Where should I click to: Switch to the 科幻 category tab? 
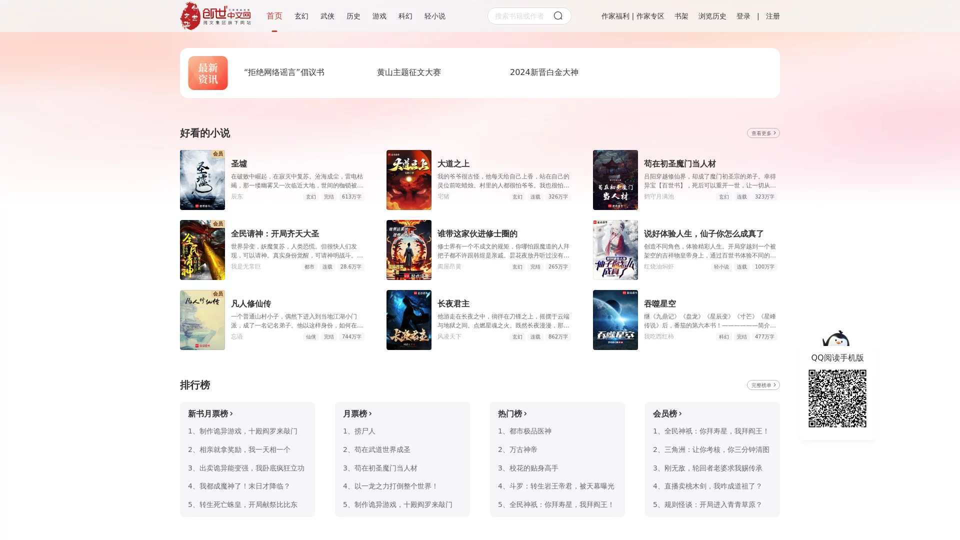(405, 16)
